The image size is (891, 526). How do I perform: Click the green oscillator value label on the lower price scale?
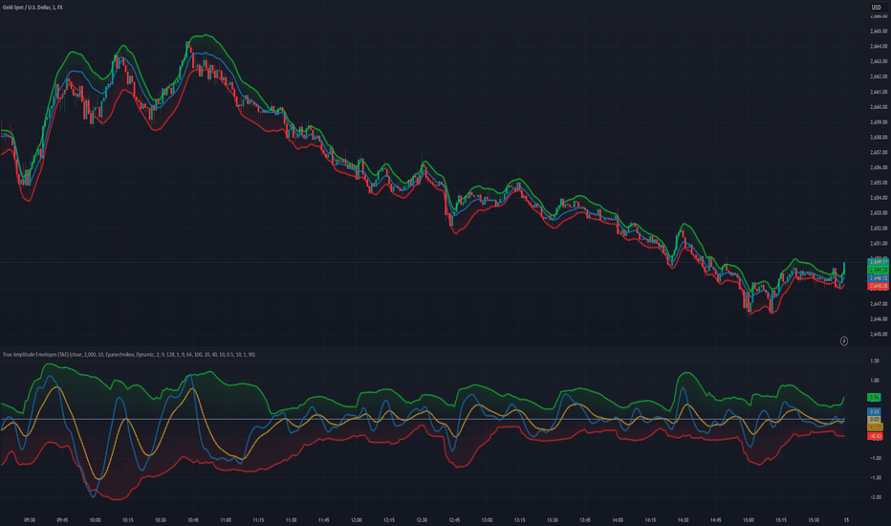pyautogui.click(x=875, y=397)
